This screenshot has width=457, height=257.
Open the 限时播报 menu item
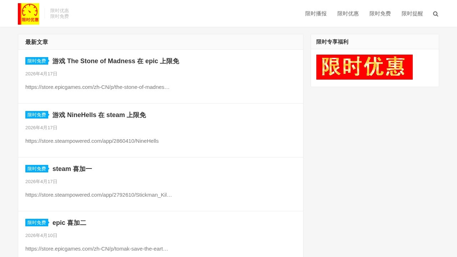click(316, 14)
